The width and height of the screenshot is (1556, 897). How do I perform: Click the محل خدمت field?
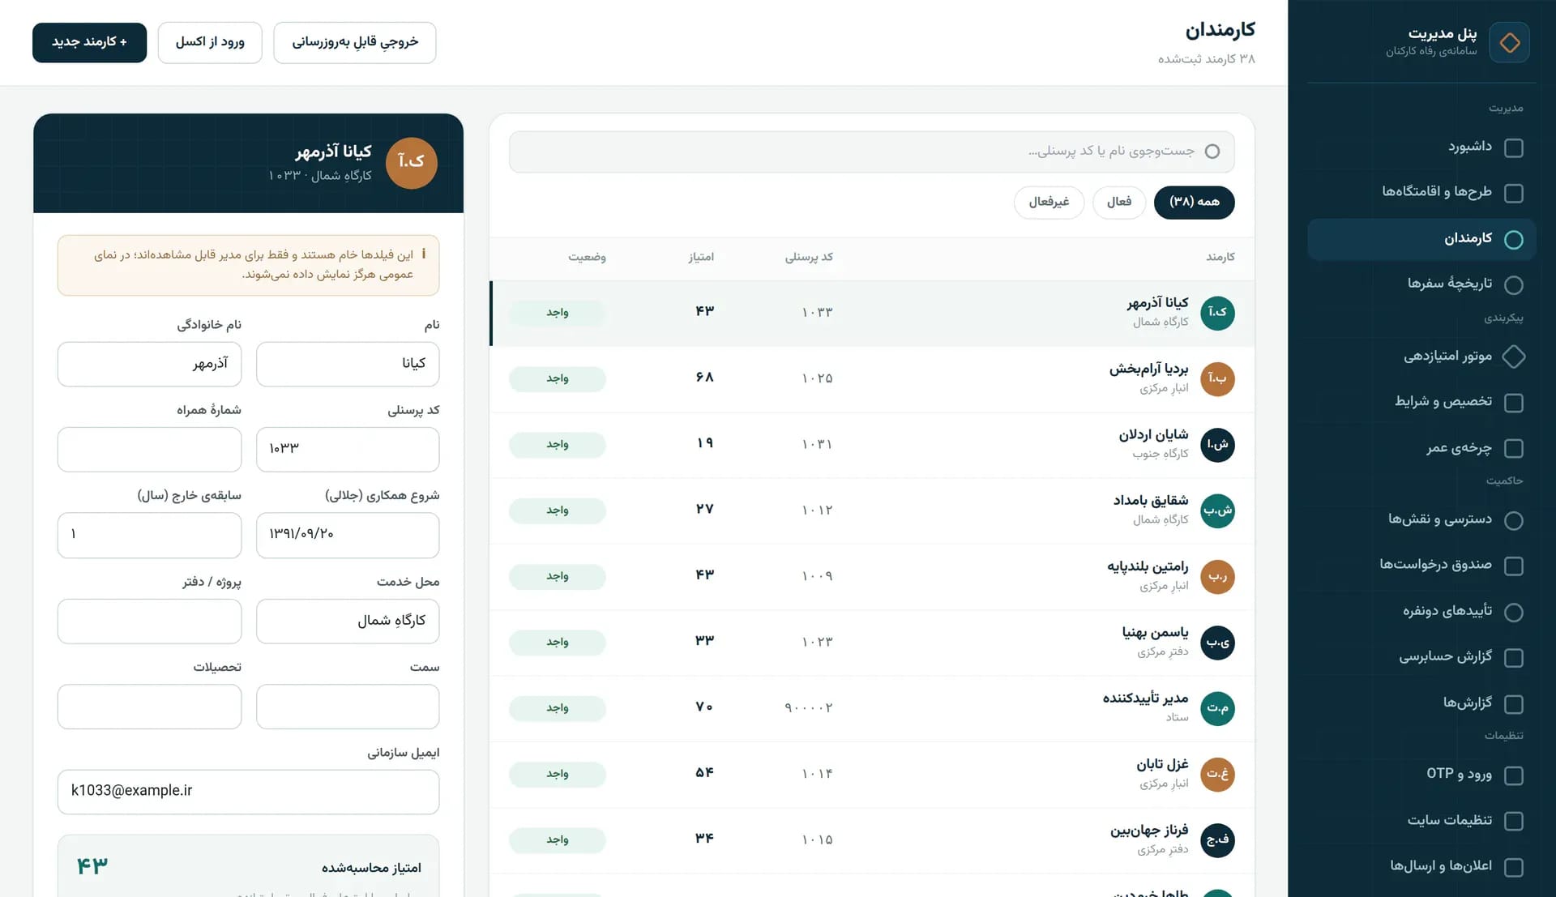[348, 621]
